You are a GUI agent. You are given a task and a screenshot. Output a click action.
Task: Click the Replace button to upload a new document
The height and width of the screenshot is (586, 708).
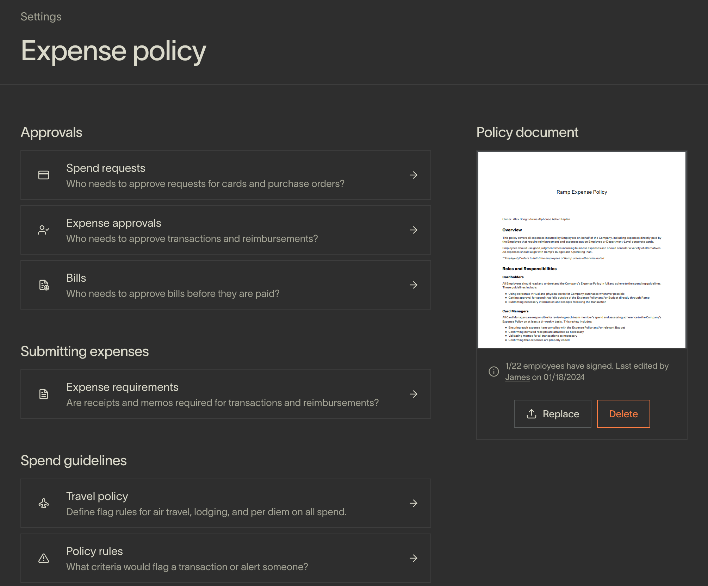(x=552, y=414)
